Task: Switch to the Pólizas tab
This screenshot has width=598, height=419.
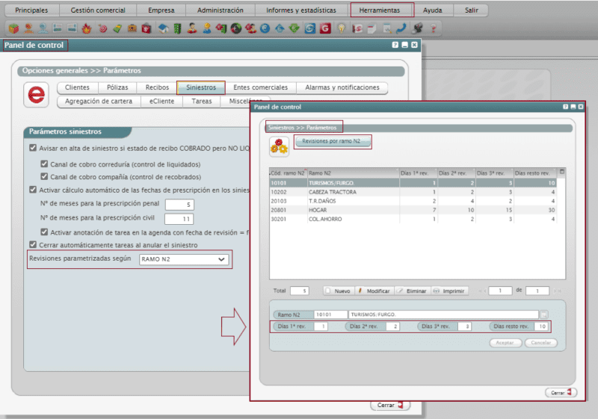Action: [x=117, y=87]
